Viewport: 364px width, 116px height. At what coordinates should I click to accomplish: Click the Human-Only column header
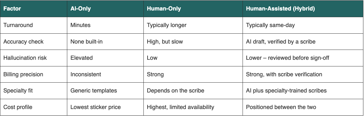tap(164, 9)
